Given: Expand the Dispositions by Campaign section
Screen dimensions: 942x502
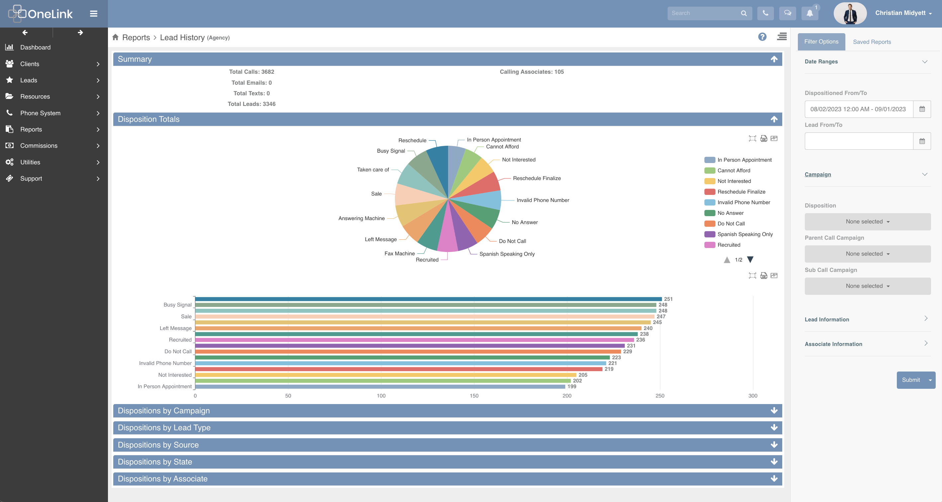Looking at the screenshot, I should click(774, 411).
